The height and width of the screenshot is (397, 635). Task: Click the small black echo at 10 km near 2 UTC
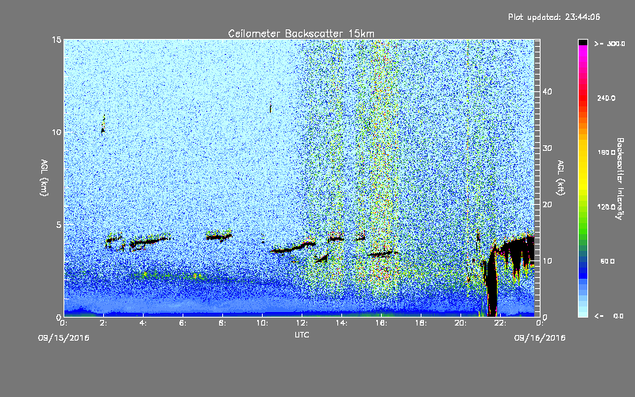click(103, 130)
